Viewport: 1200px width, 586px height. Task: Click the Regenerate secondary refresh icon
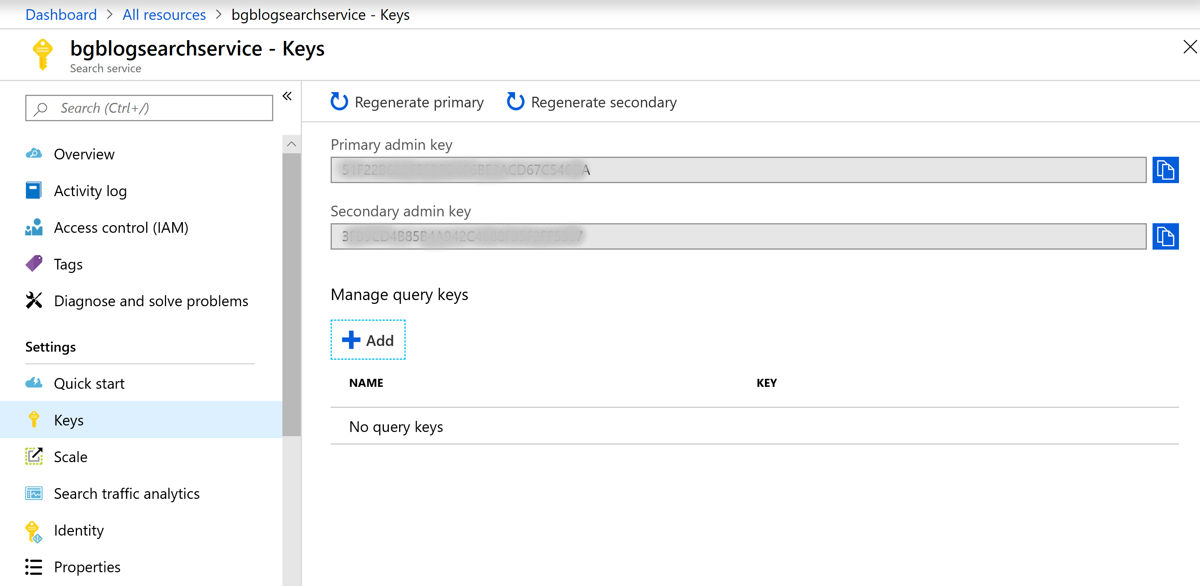click(515, 101)
